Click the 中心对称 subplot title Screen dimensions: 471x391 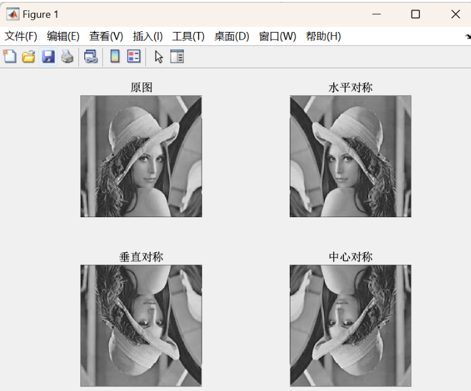(x=350, y=257)
